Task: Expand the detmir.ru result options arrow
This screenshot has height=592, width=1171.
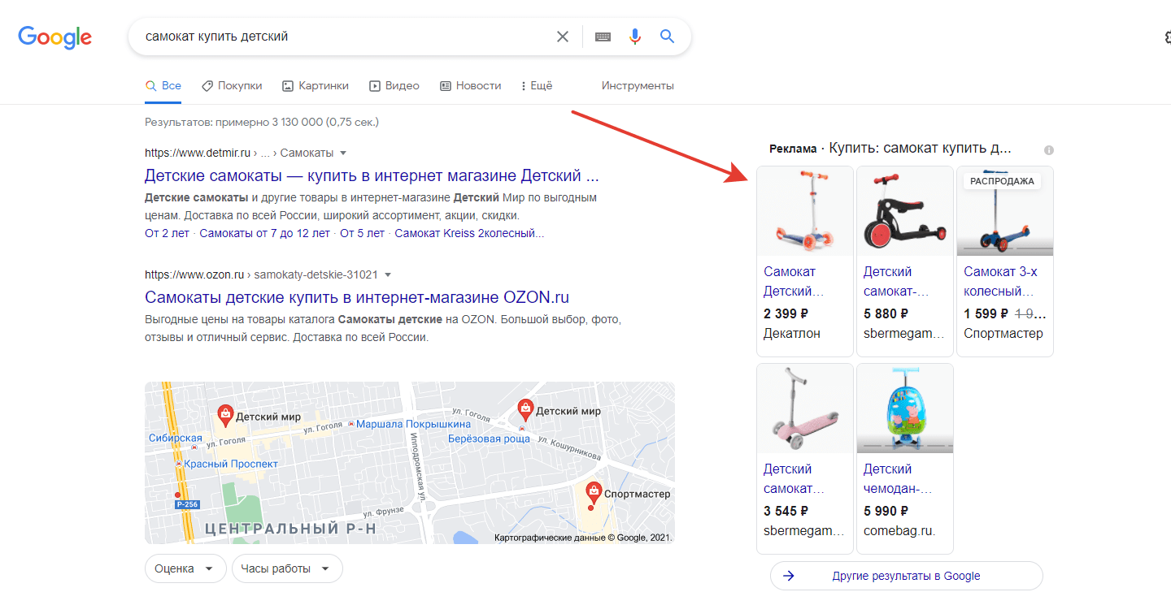Action: tap(343, 153)
